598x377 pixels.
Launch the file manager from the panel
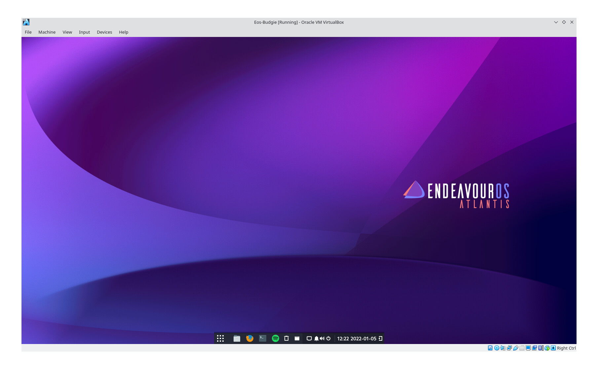coord(237,338)
